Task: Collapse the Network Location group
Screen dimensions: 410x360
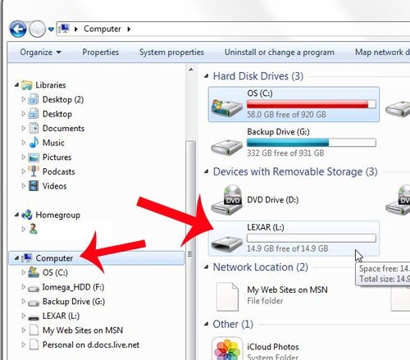Action: pyautogui.click(x=207, y=267)
